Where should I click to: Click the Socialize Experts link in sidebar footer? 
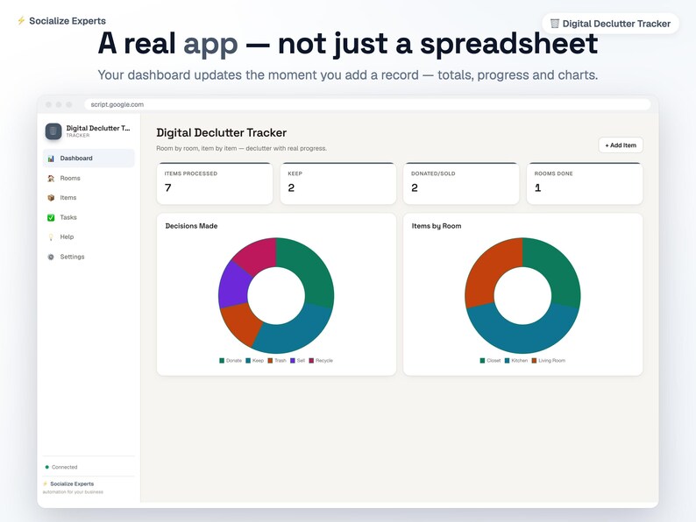(x=72, y=483)
